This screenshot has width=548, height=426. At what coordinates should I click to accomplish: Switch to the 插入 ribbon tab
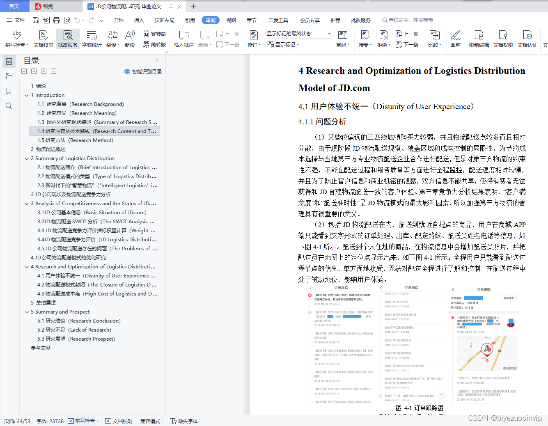click(x=139, y=20)
